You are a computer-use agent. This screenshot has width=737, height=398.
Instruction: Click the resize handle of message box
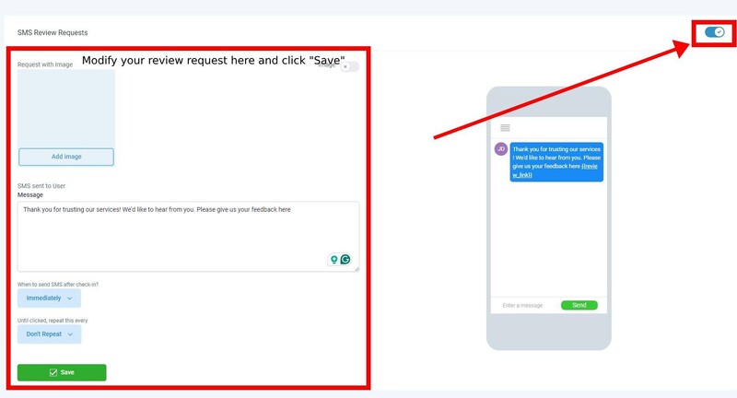tap(357, 269)
